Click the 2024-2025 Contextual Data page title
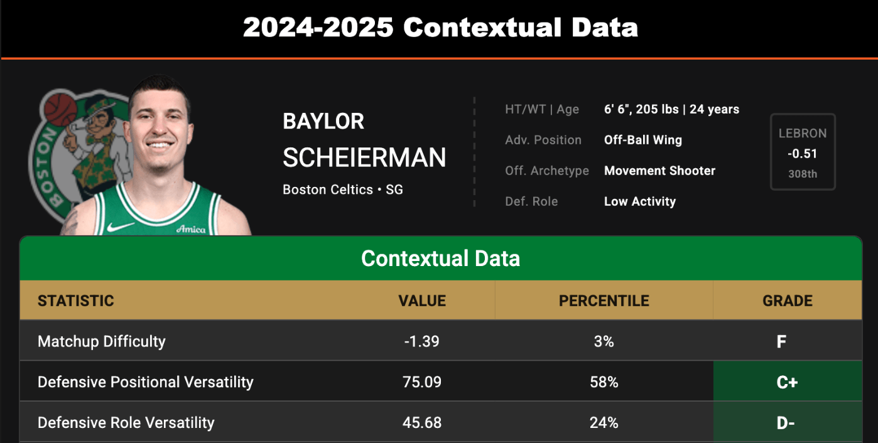Viewport: 878px width, 443px height. [x=440, y=28]
